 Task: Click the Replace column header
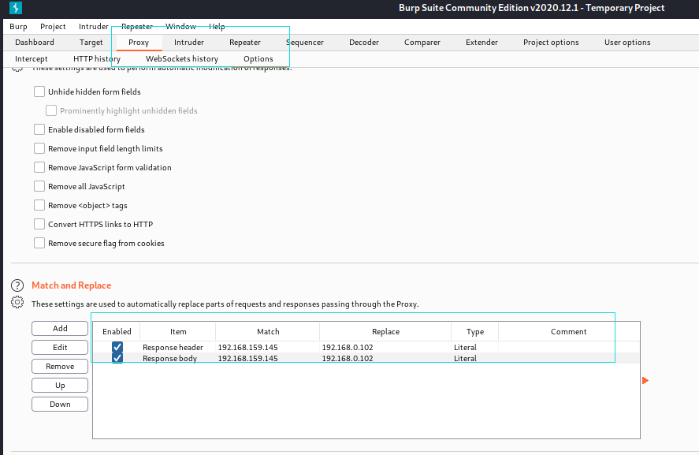[x=385, y=331]
